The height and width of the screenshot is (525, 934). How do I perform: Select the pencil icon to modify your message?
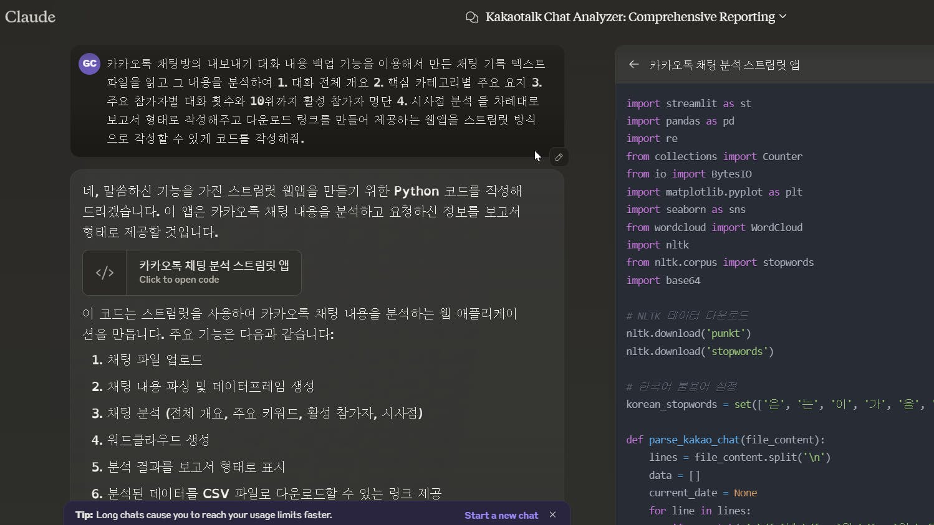tap(558, 157)
